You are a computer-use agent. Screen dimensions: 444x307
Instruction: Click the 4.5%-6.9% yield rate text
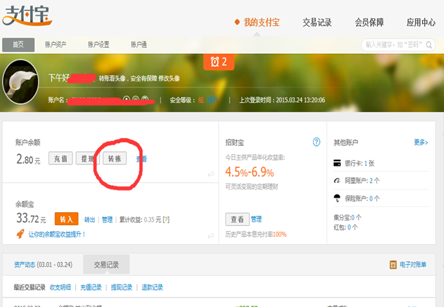point(249,172)
